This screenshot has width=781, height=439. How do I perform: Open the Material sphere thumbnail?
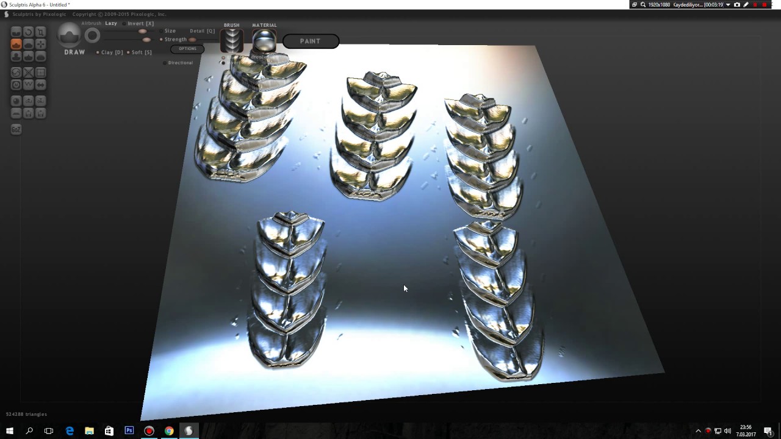(x=264, y=41)
